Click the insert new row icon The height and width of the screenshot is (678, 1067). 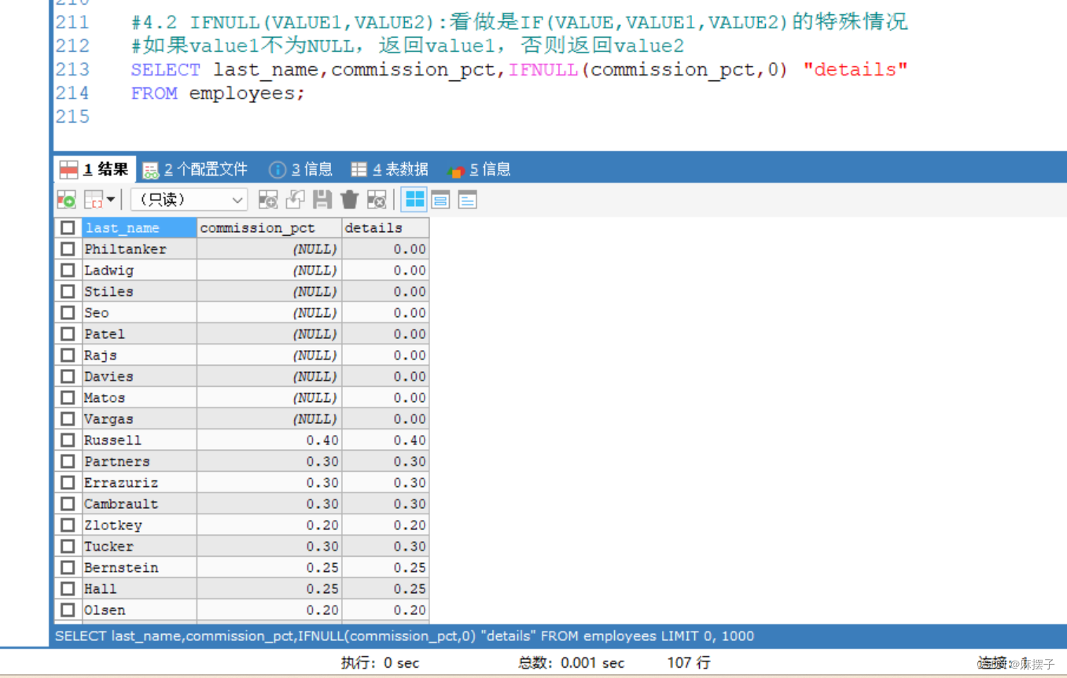(x=268, y=200)
